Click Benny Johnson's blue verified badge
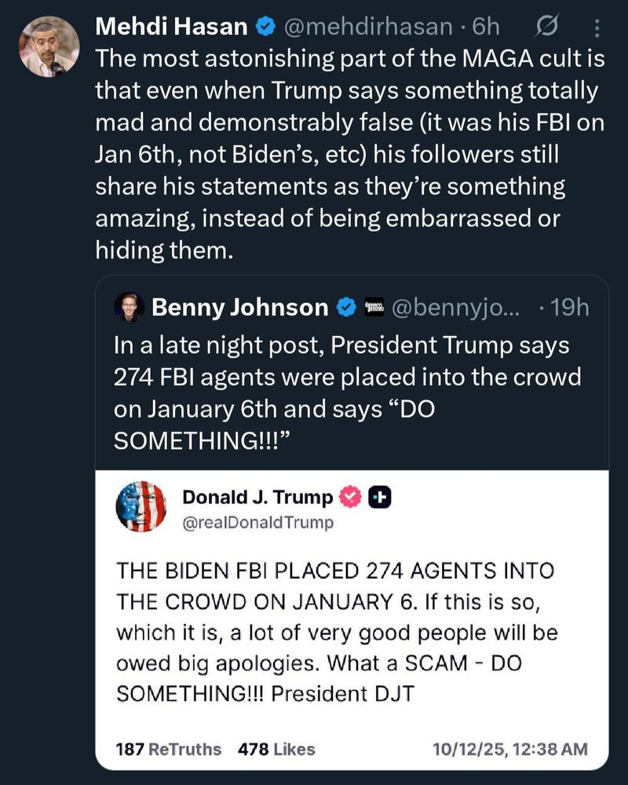This screenshot has width=628, height=785. click(345, 308)
